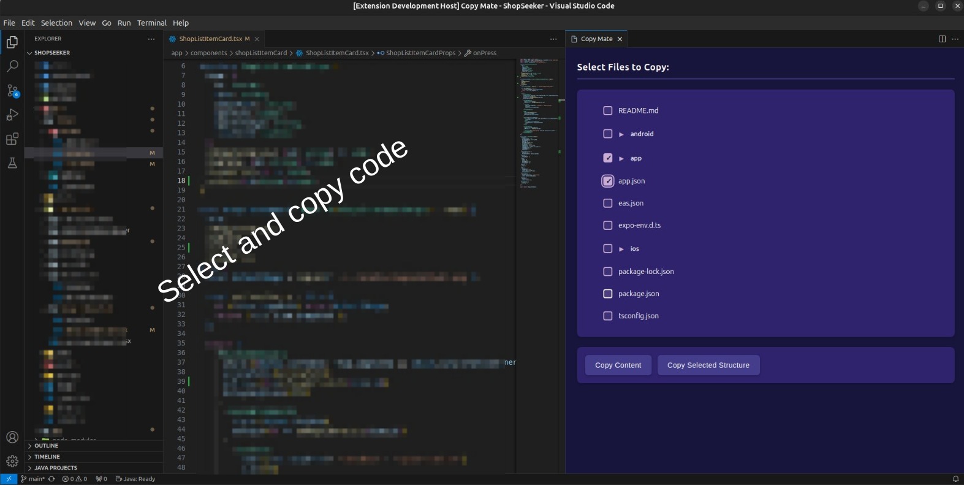The height and width of the screenshot is (485, 964).
Task: Click the ports forwarded status item
Action: 102,479
